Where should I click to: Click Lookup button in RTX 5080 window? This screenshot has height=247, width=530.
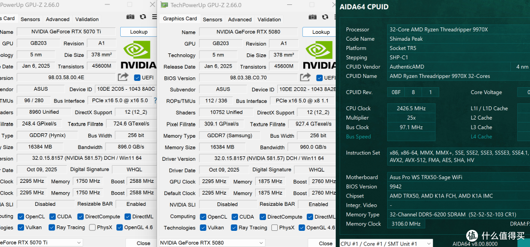coord(319,32)
